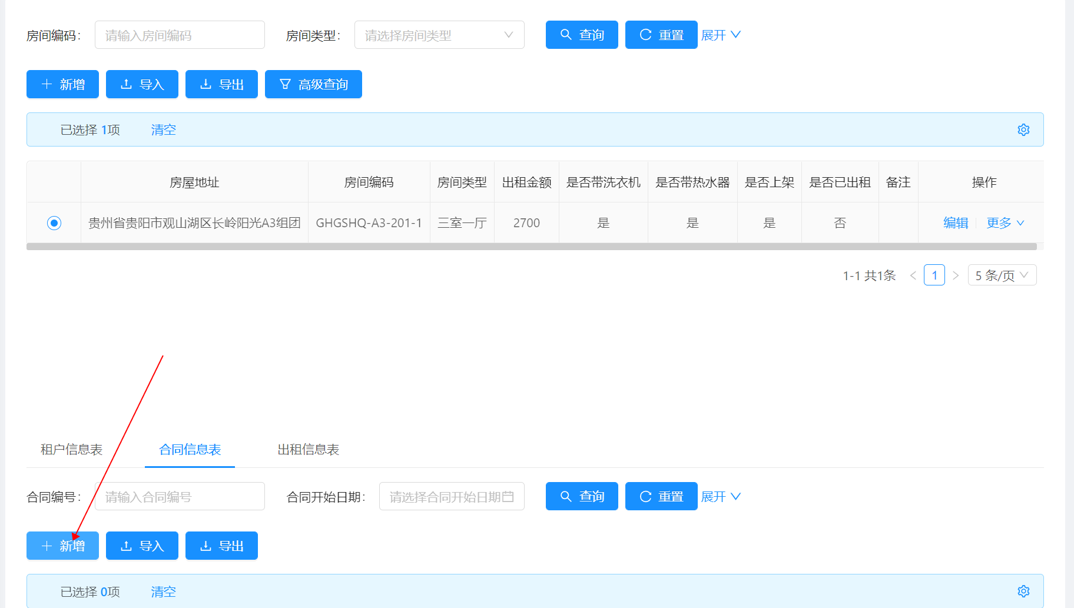Click the 出租金额 column header
This screenshot has height=608, width=1074.
(x=526, y=182)
